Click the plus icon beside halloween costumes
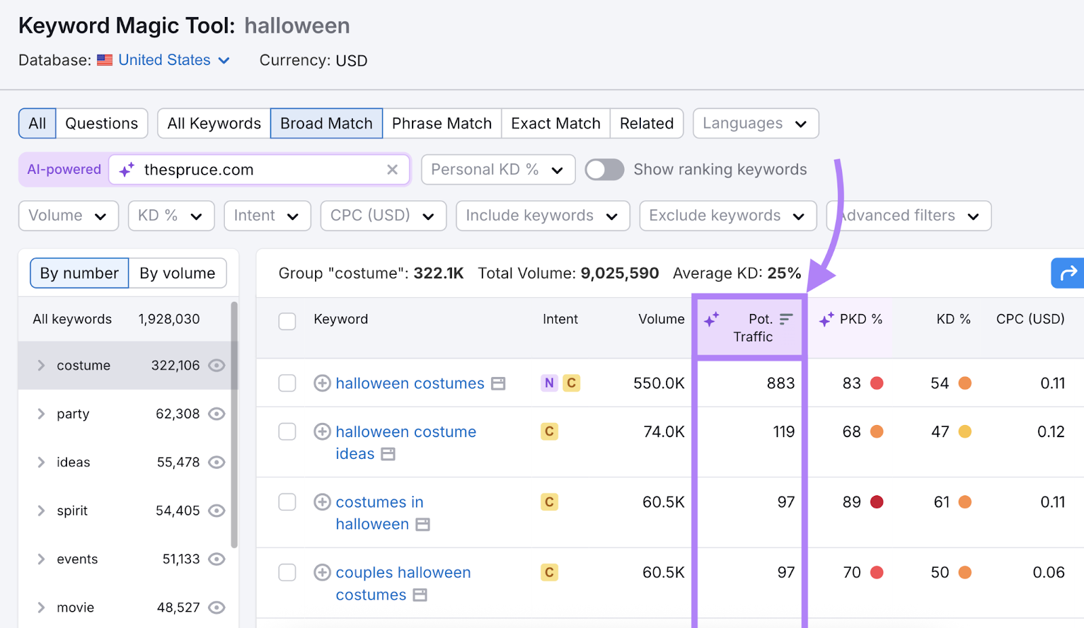Screen dimensions: 1084x628 [322, 383]
